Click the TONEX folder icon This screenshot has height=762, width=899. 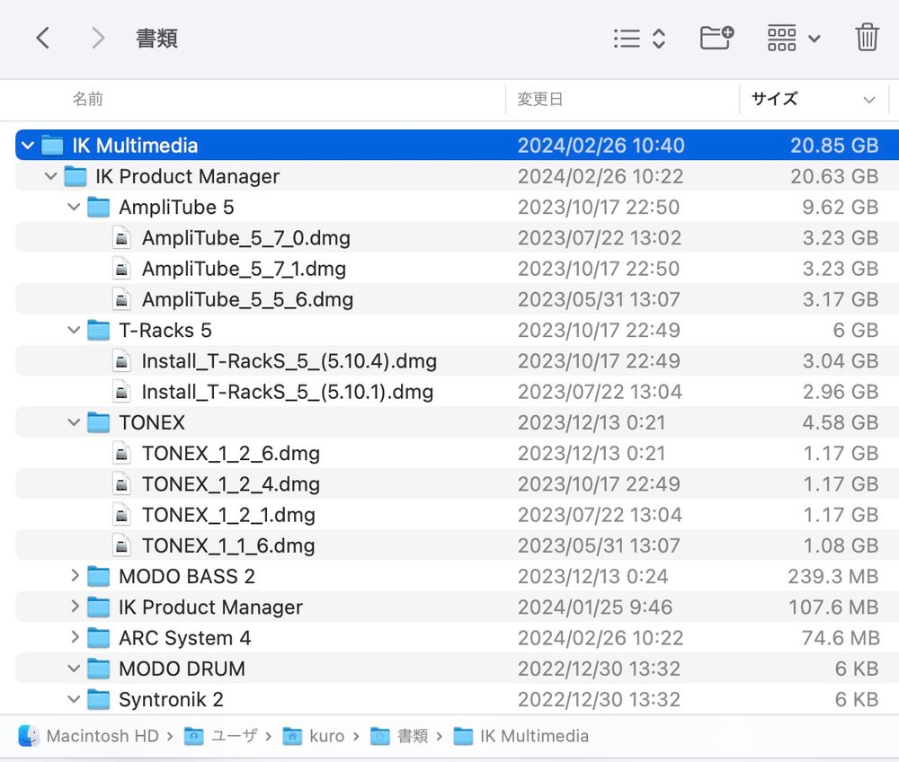coord(98,423)
